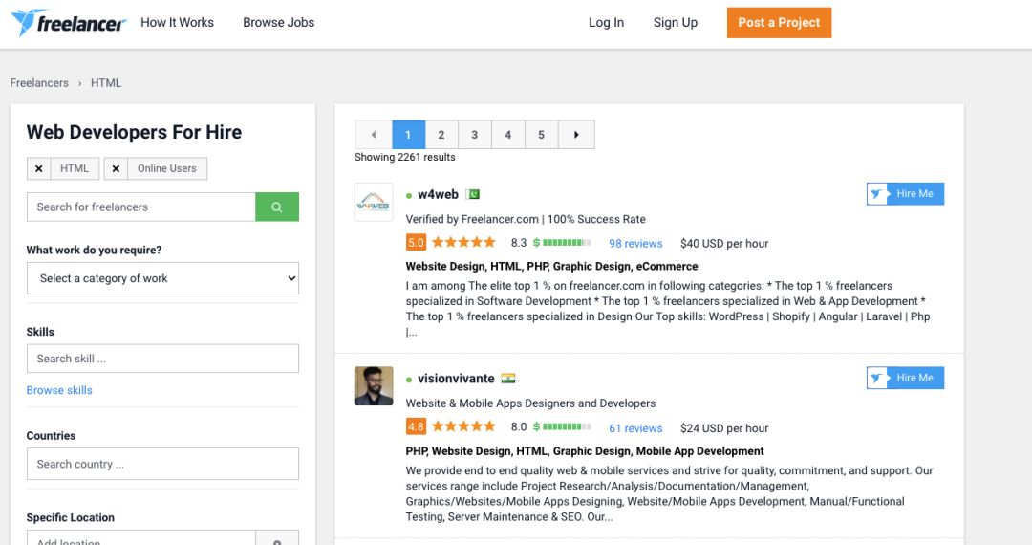
Task: Go to results page 5
Action: 541,134
